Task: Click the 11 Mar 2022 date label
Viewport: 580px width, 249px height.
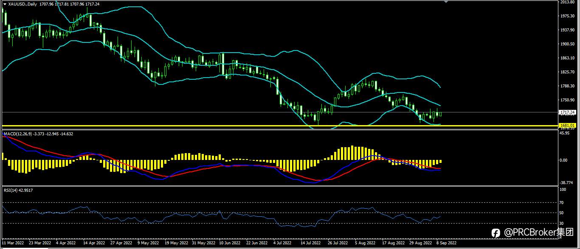Action: [x=13, y=243]
